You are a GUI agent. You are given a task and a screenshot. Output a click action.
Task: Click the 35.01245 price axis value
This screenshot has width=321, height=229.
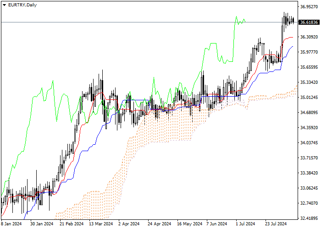click(309, 97)
